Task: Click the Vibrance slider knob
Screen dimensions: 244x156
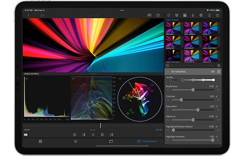Action: 193,120
